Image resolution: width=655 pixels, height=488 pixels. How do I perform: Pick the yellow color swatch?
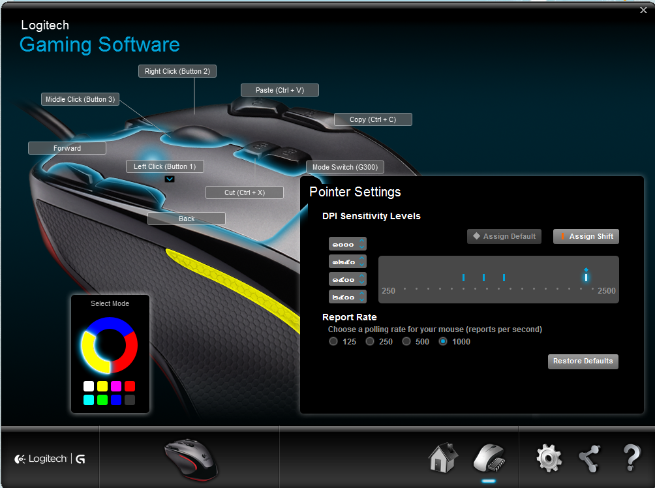(102, 386)
